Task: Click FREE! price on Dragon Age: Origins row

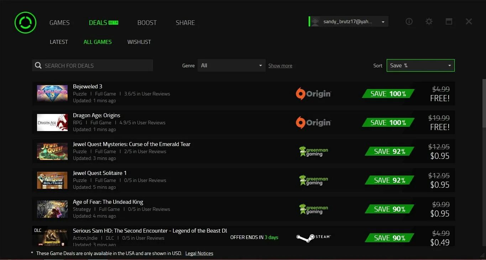Action: click(x=440, y=127)
